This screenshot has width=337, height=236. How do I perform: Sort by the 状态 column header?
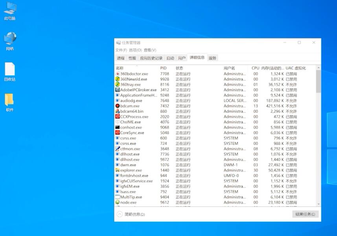[x=179, y=68]
